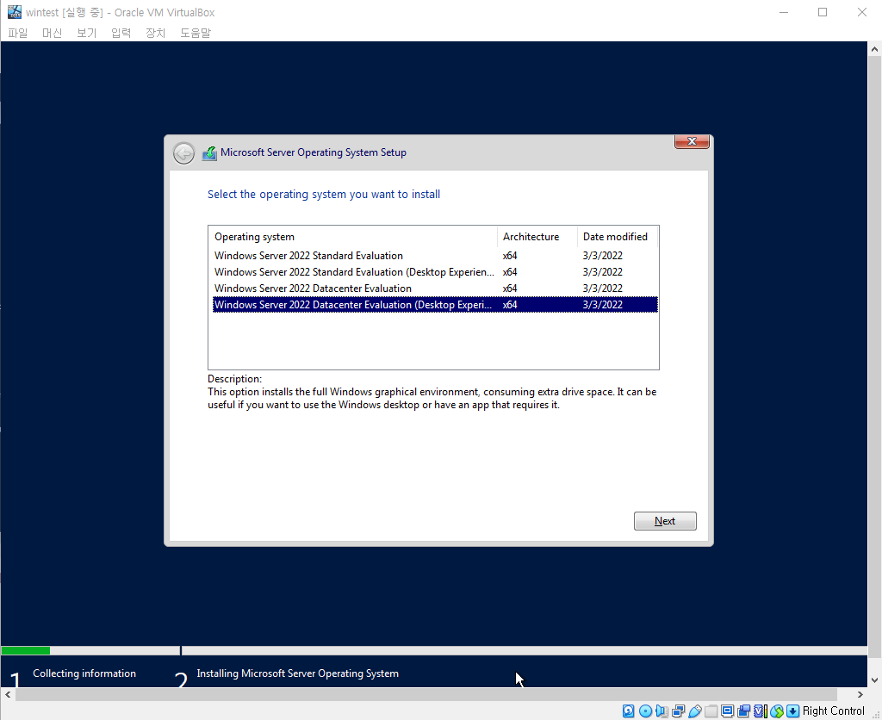Click the green installation progress bar

pos(26,651)
